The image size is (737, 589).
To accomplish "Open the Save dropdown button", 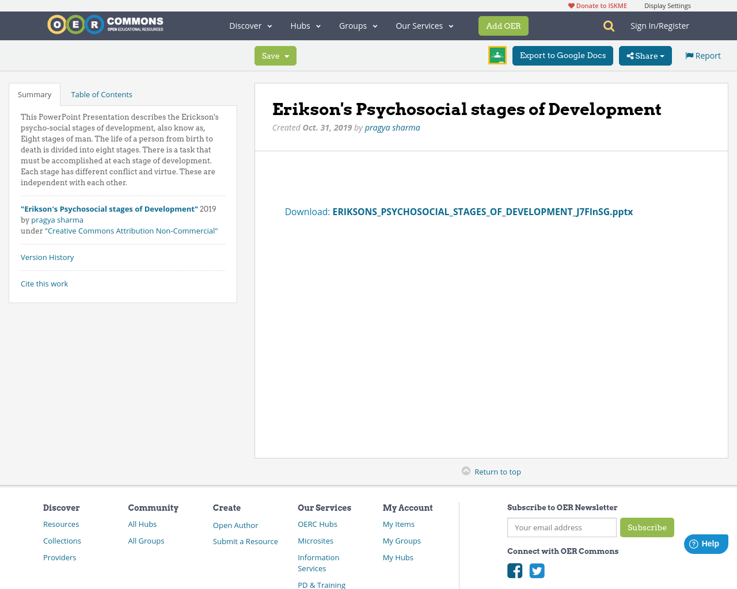I will pyautogui.click(x=275, y=56).
